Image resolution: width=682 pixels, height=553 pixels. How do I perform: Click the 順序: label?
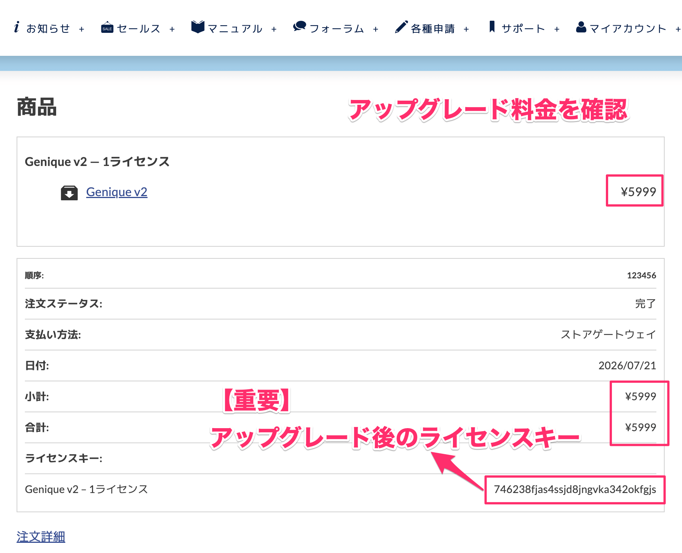[x=34, y=275]
